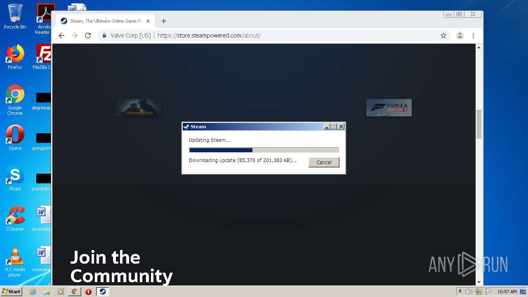Click the Action Center flag icon
The width and height of the screenshot is (528, 297).
pyautogui.click(x=489, y=292)
